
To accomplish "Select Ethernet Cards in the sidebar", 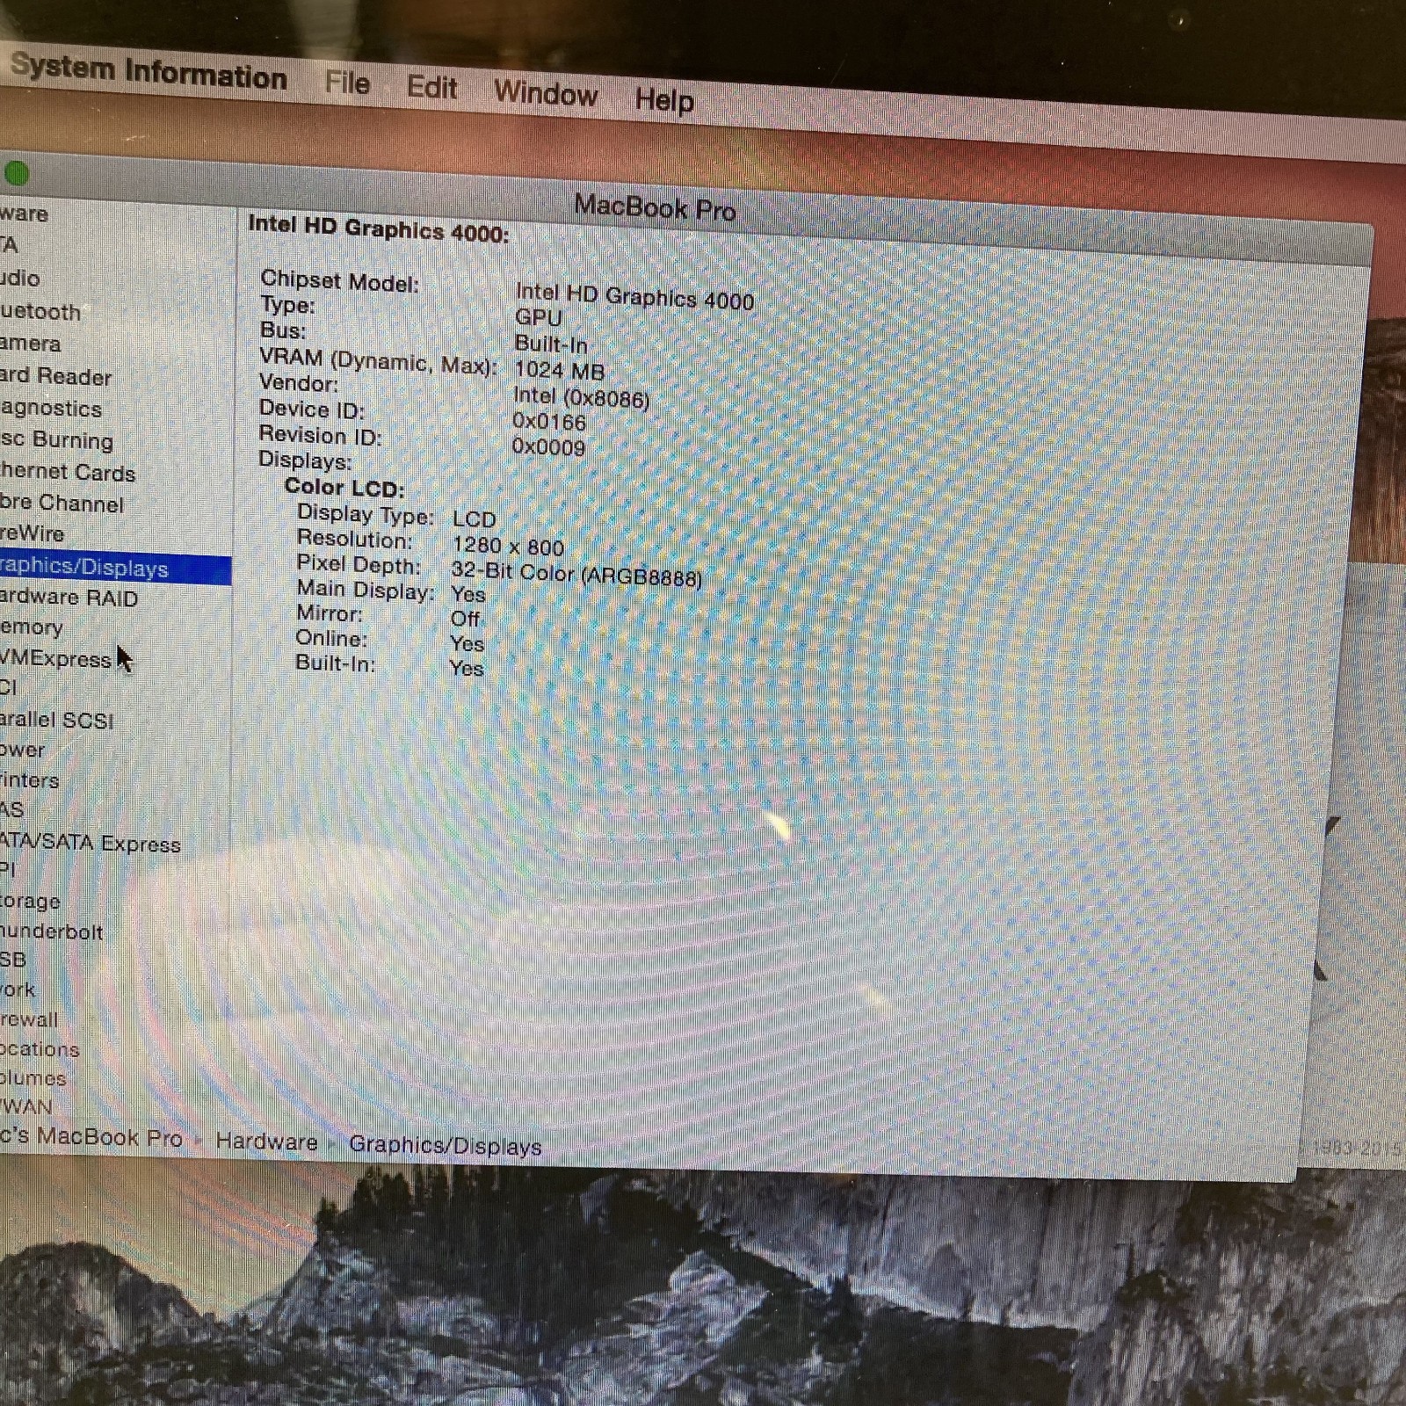I will (68, 473).
